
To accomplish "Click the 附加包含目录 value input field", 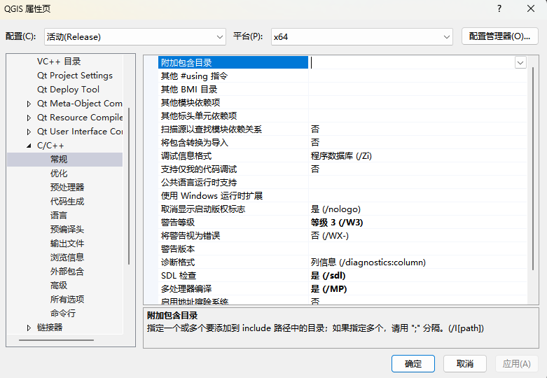I will point(412,63).
